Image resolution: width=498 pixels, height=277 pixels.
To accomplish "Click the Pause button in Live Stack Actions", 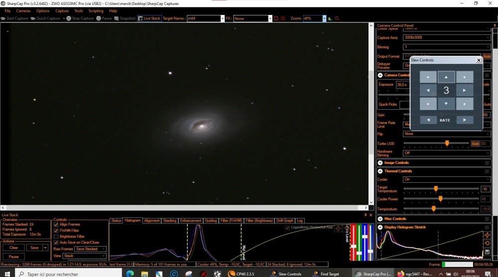I will click(13, 257).
